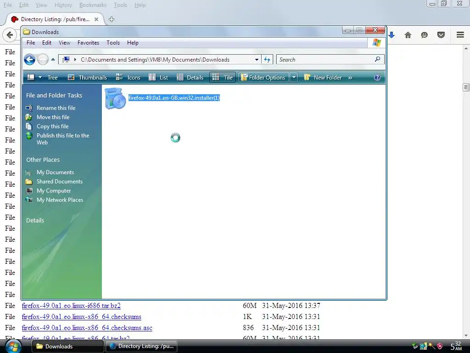Open firefox-49.0a1.eo.linux-i686.tar.bz2 link
Screen dimensions: 470x353
[x=71, y=306]
